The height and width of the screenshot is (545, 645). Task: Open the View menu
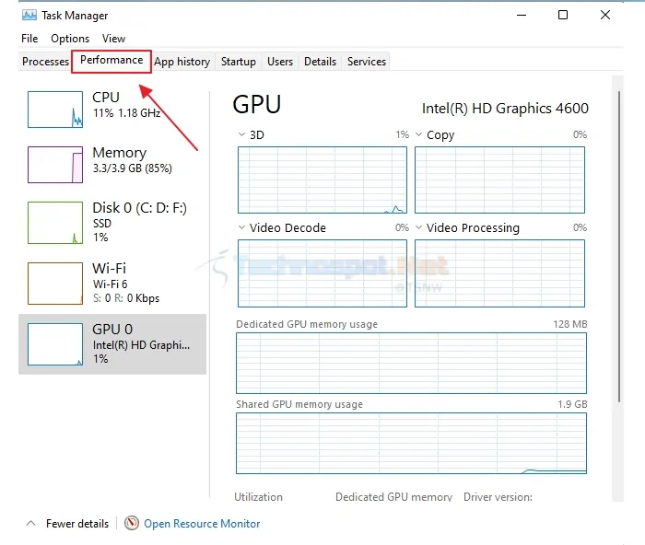113,39
